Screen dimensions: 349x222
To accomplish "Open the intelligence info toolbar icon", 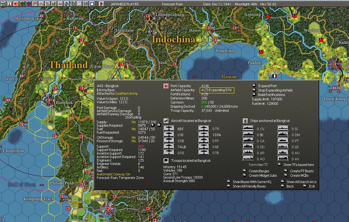I will pyautogui.click(x=10, y=3).
